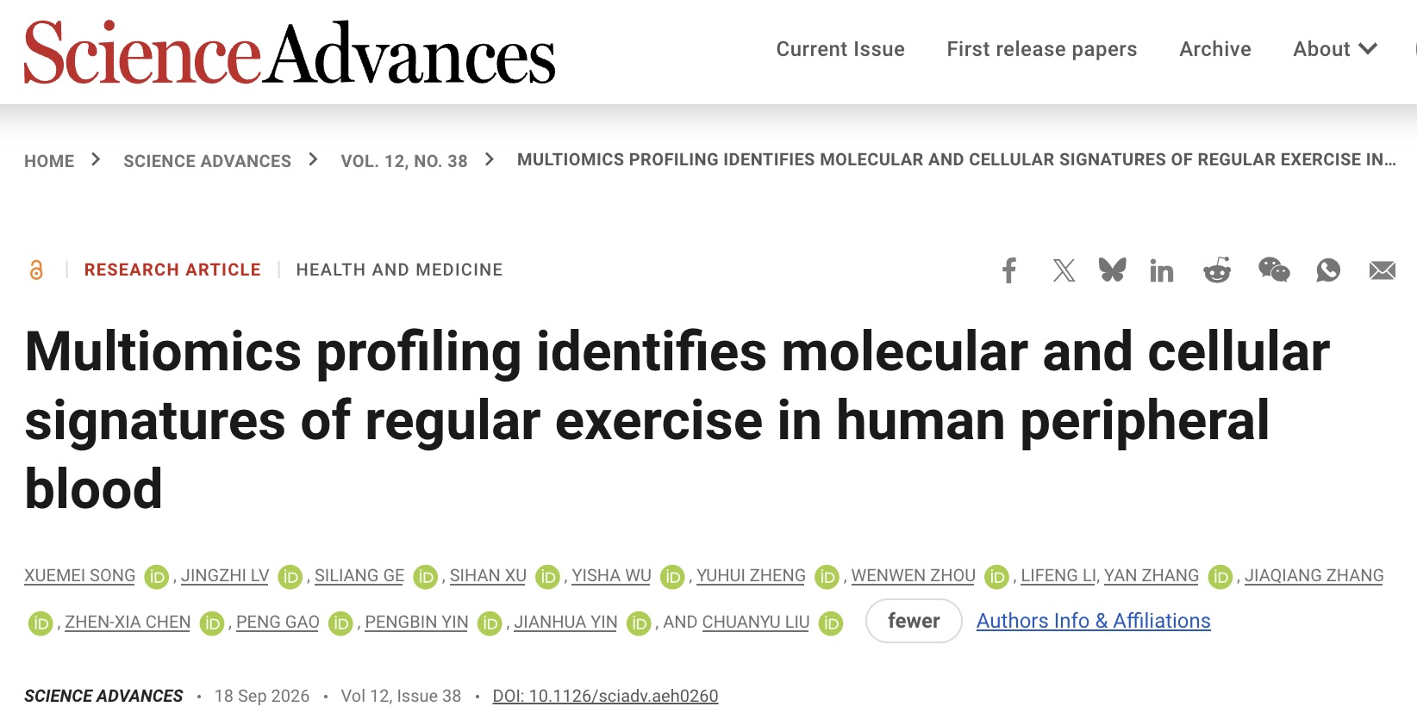Open author Chuanyu Liu's profile link

point(756,622)
